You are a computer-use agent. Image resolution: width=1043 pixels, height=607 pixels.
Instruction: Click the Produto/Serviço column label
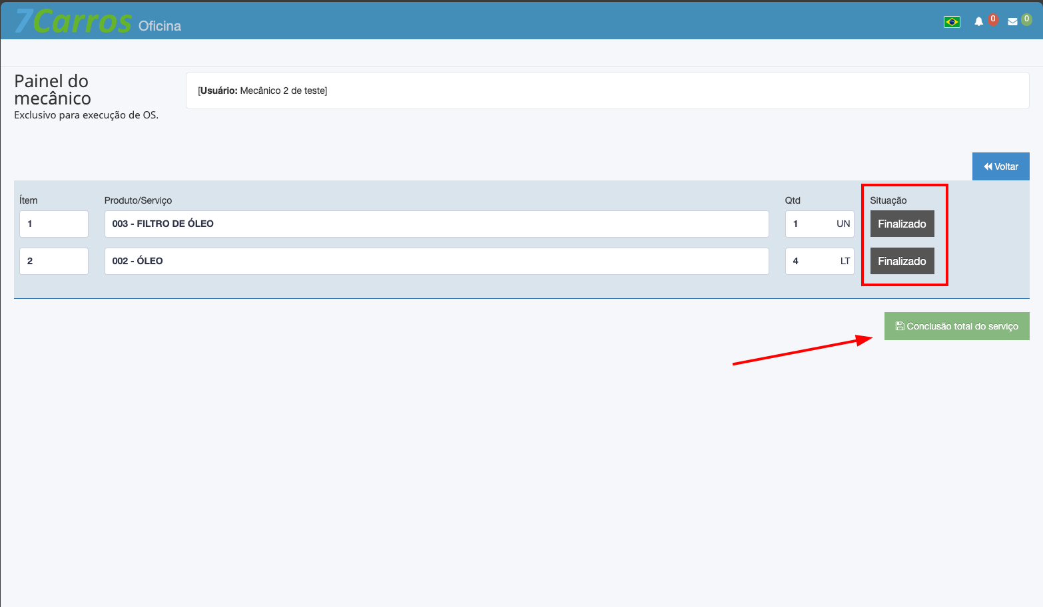[x=138, y=200]
